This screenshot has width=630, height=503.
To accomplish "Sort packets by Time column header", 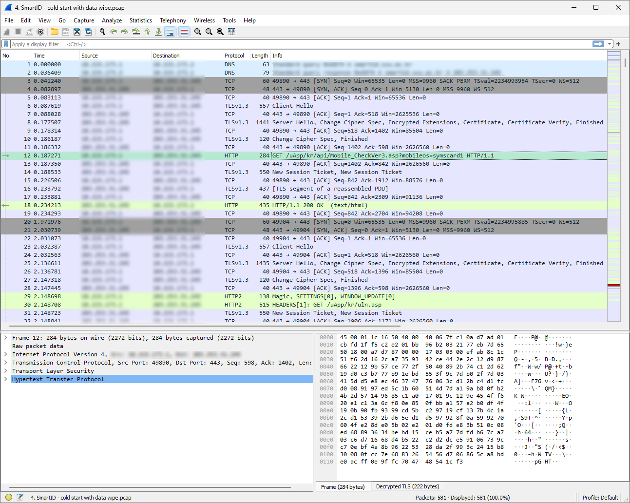I will click(x=56, y=56).
